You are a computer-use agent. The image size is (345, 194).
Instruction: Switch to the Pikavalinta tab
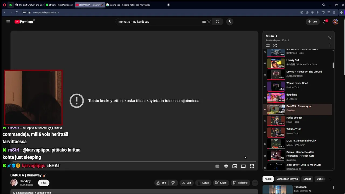pyautogui.click(x=143, y=5)
